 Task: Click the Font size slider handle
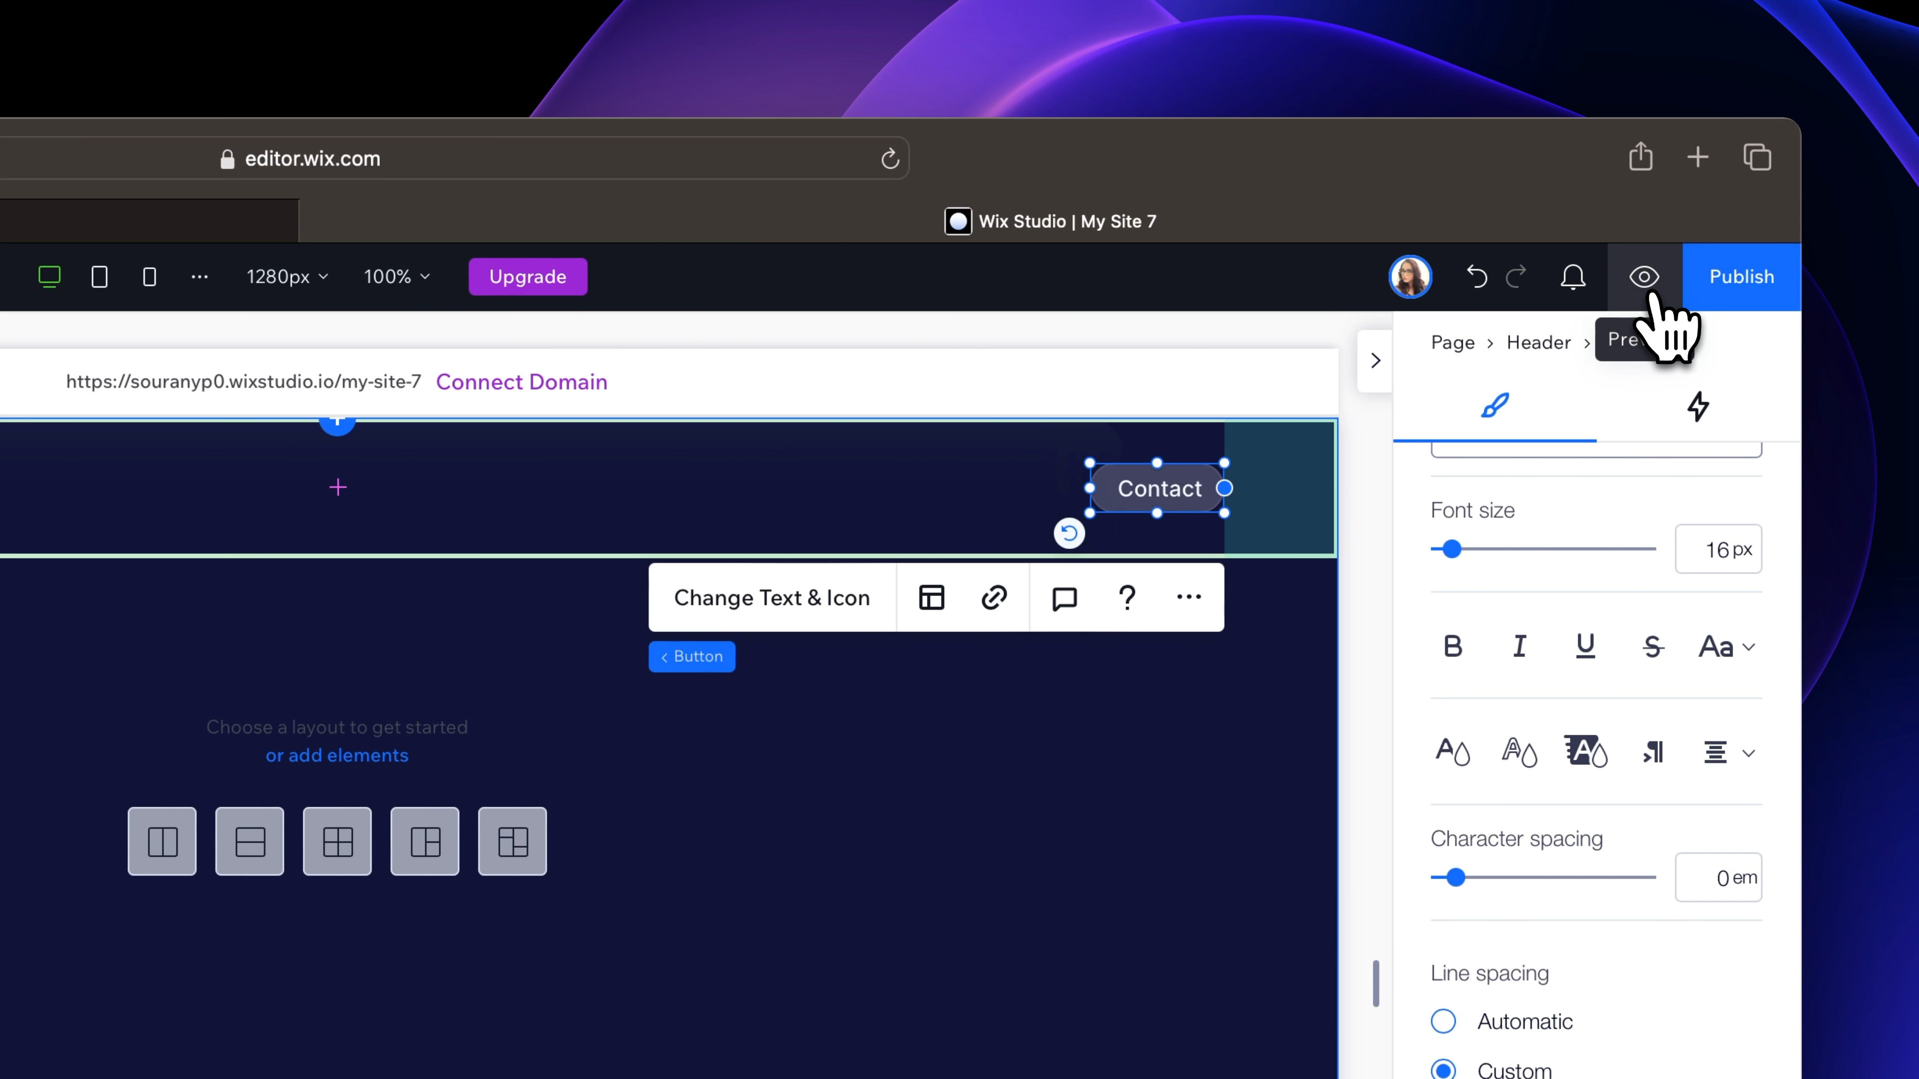point(1451,549)
